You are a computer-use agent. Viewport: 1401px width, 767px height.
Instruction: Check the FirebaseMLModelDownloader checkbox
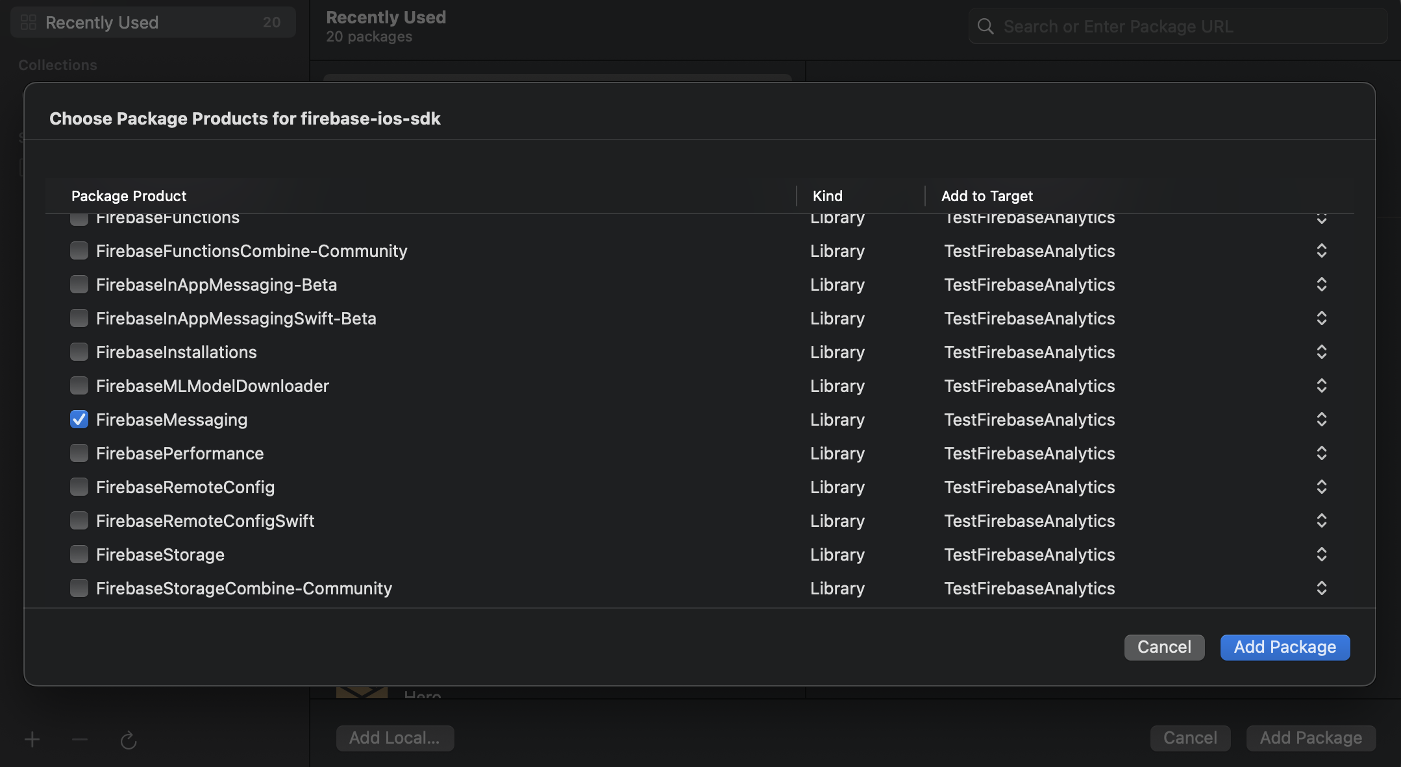pos(79,386)
